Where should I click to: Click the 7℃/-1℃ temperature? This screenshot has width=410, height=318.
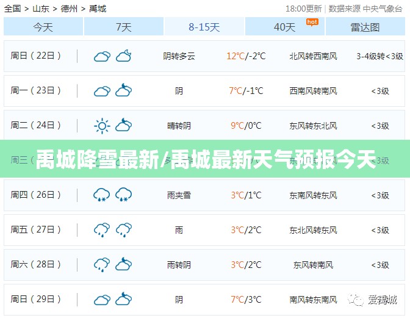click(x=246, y=91)
